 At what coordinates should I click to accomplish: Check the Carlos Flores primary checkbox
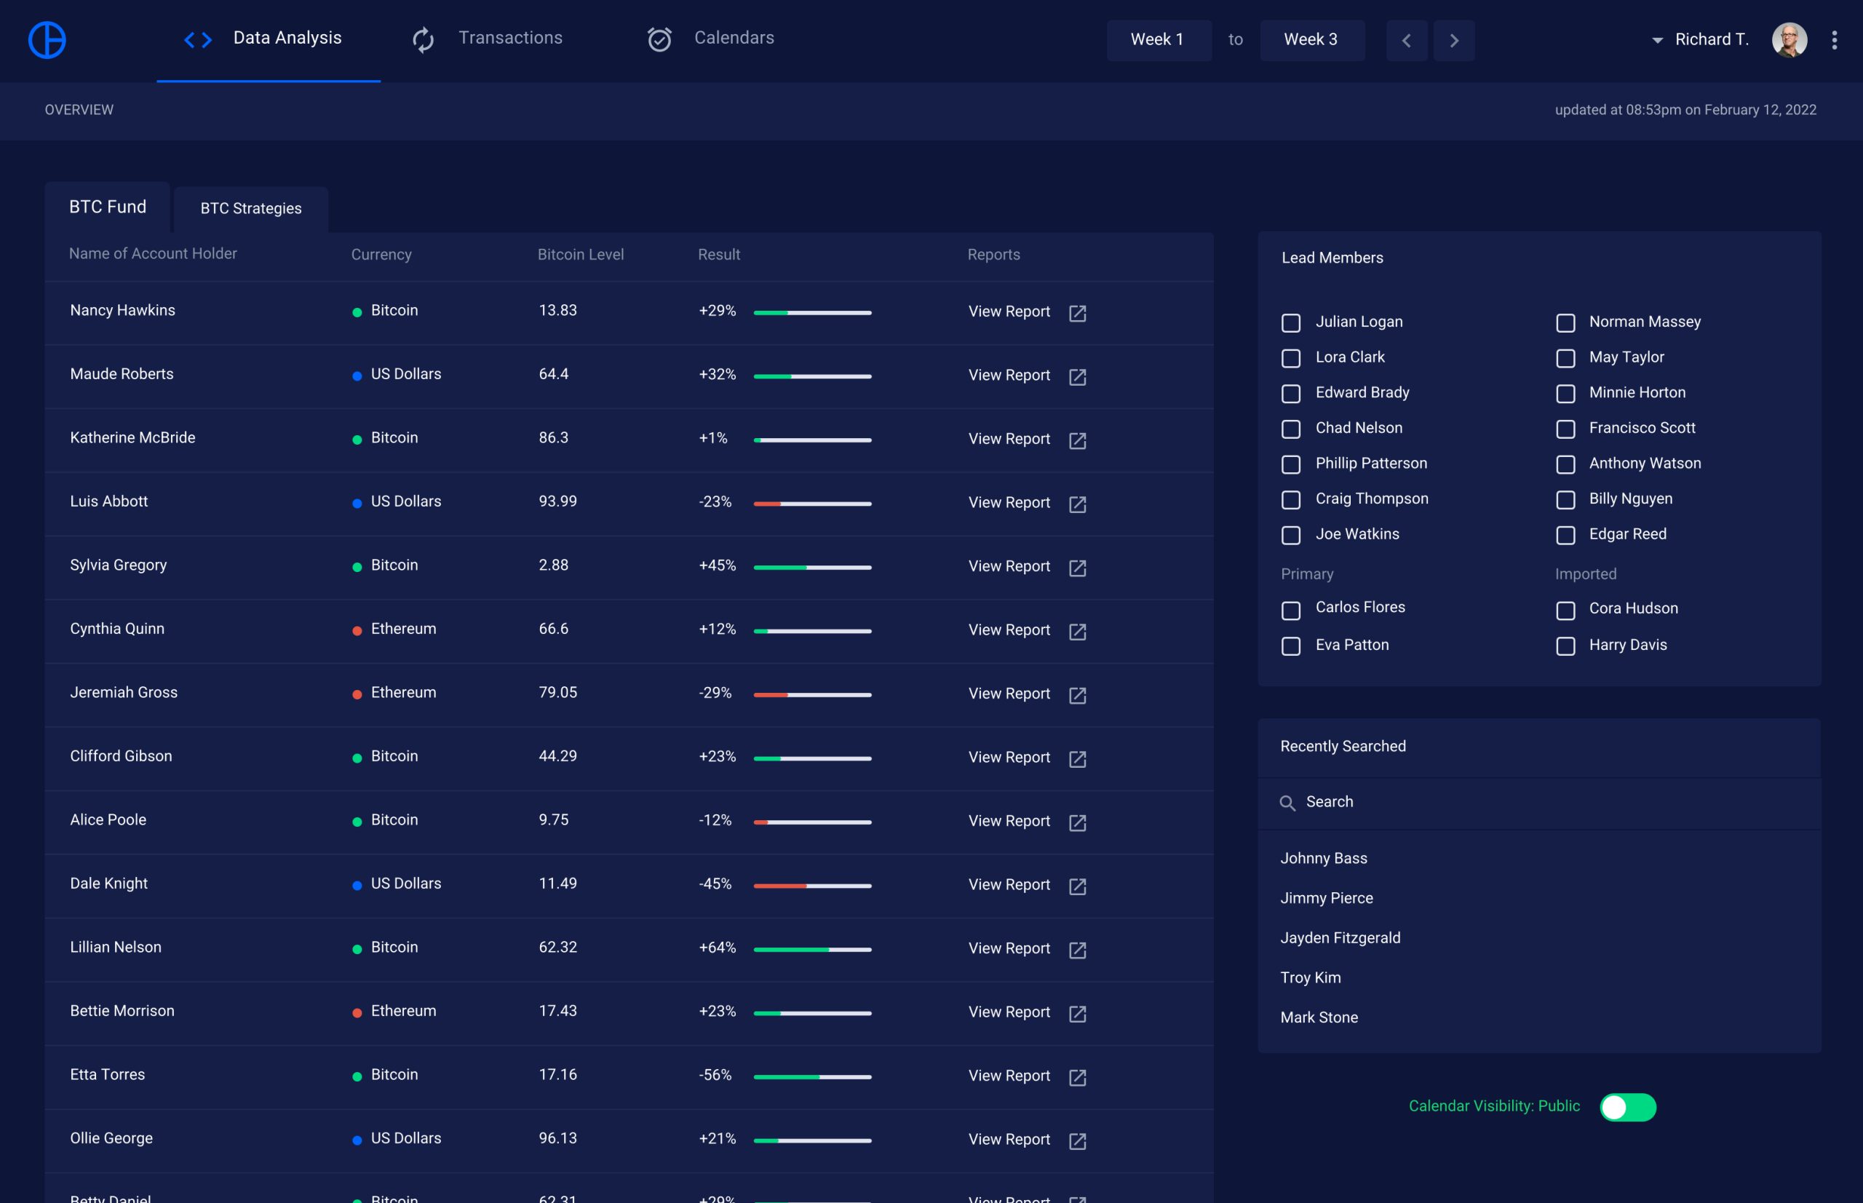click(x=1290, y=610)
